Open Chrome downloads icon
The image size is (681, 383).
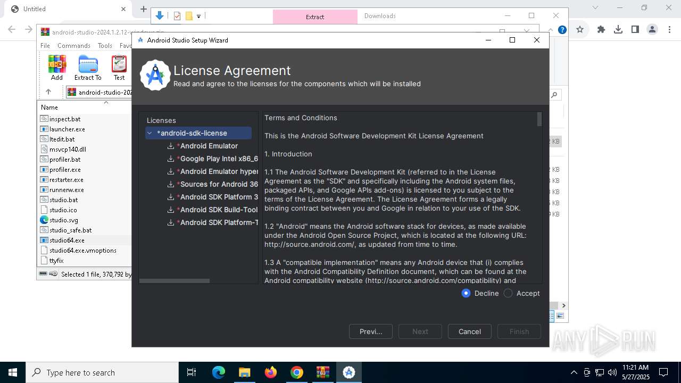point(618,30)
